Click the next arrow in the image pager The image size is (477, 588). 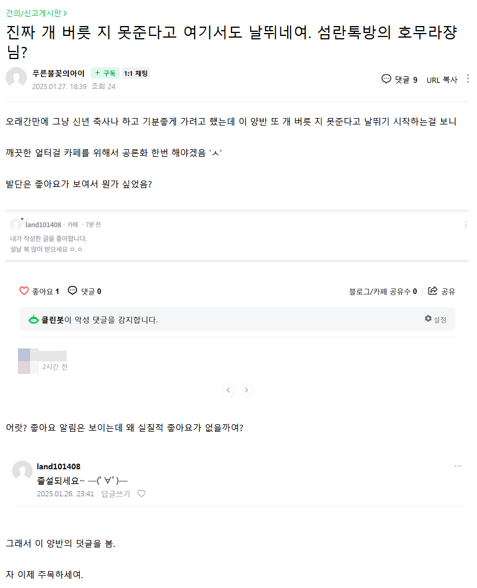click(246, 390)
